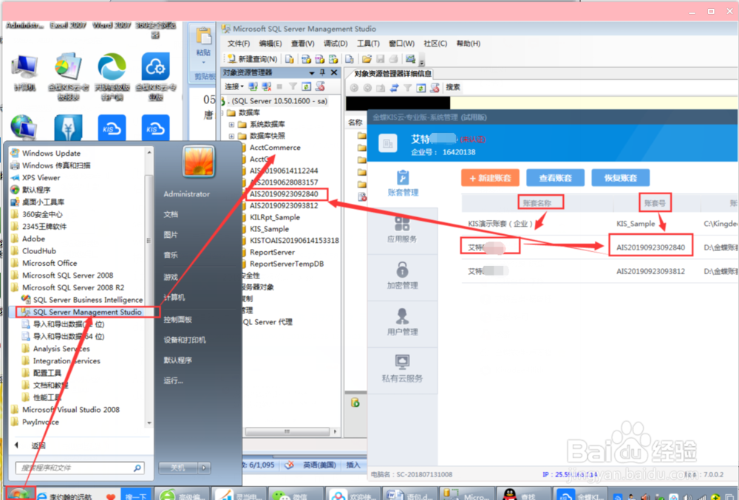The height and width of the screenshot is (500, 739).
Task: Open Application Services sidebar item
Action: coord(402,230)
